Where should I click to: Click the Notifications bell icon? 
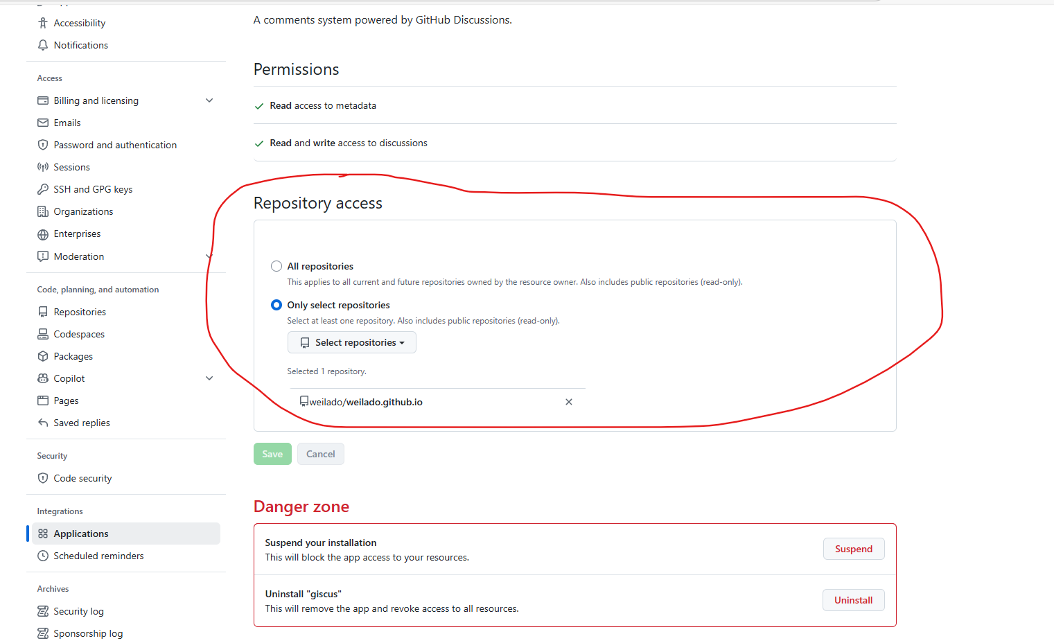pos(43,45)
